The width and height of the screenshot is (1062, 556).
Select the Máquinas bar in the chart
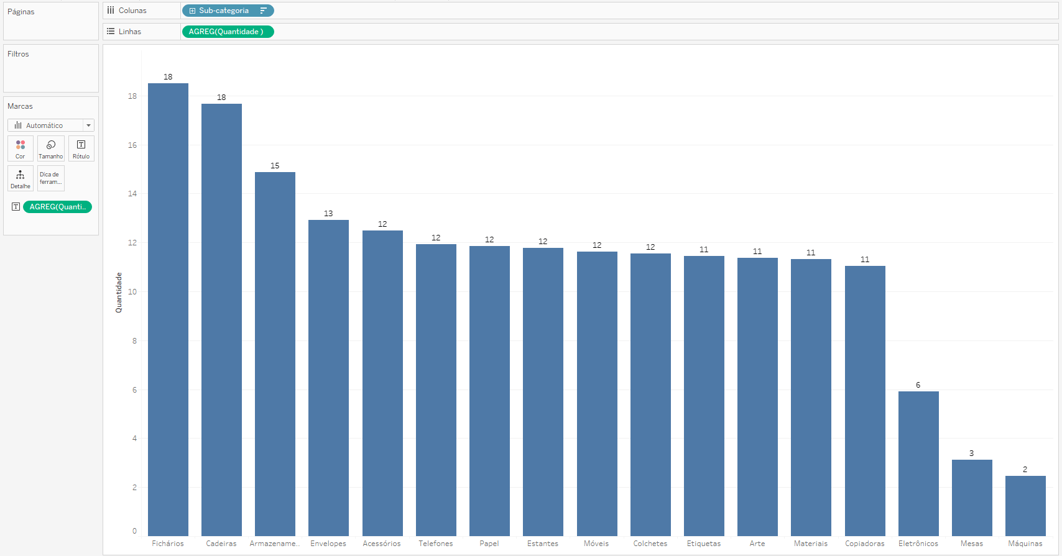[1025, 506]
